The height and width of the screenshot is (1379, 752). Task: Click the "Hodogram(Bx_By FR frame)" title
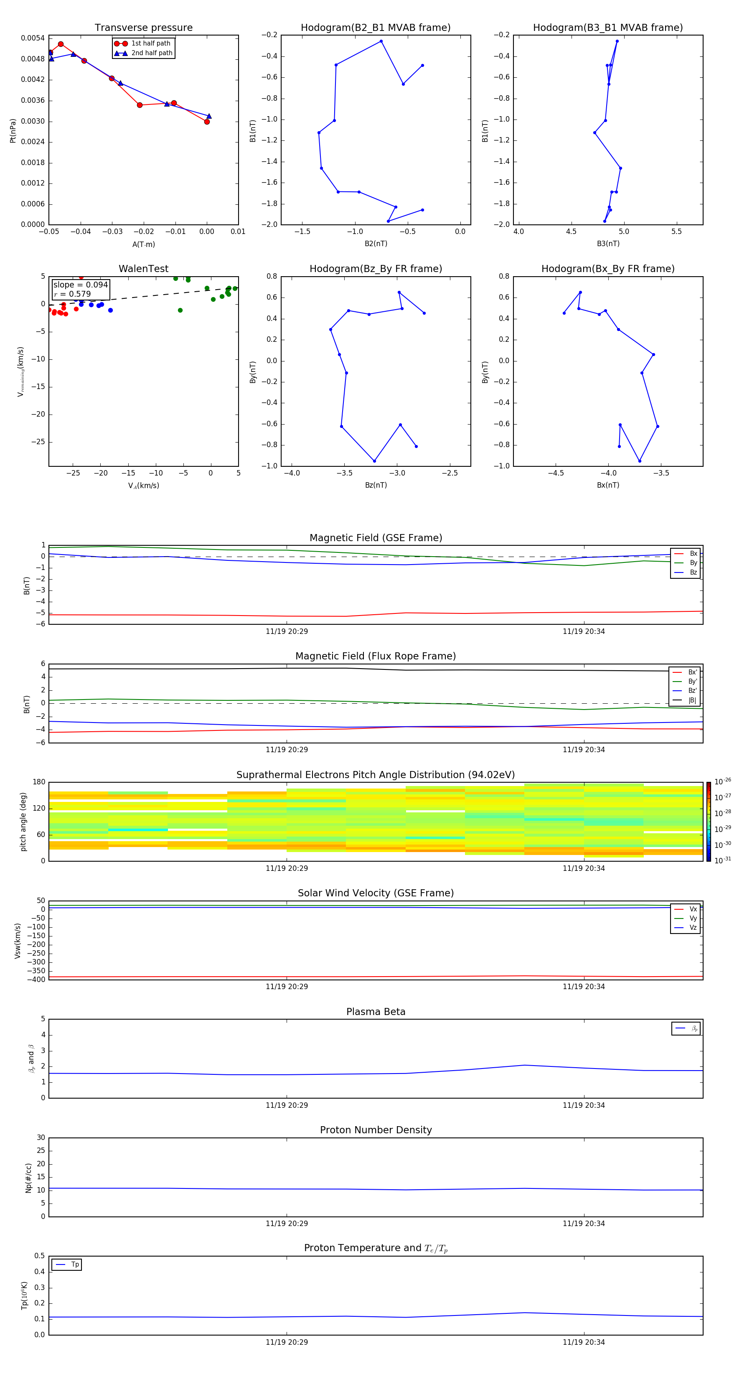(x=608, y=269)
